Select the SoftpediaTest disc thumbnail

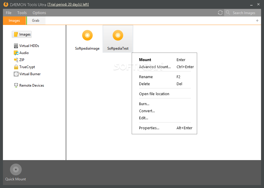pyautogui.click(x=118, y=35)
